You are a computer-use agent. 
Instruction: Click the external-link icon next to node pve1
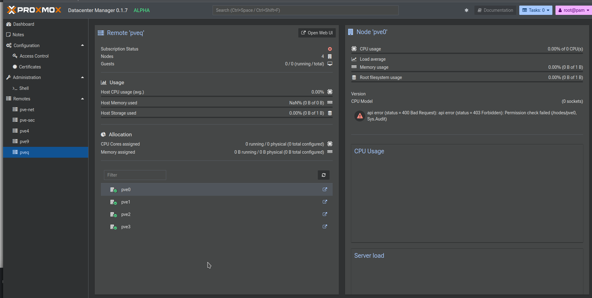click(x=325, y=202)
